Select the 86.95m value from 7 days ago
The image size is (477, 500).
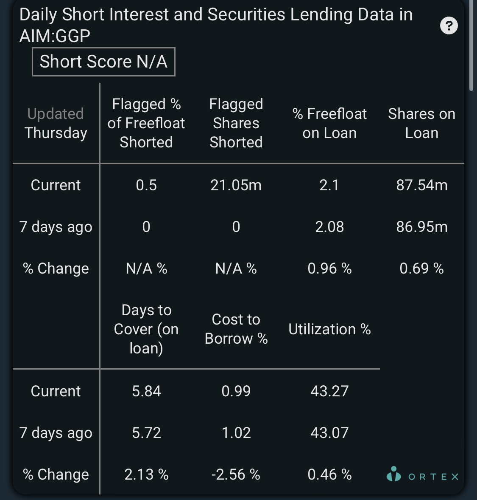[x=421, y=227]
